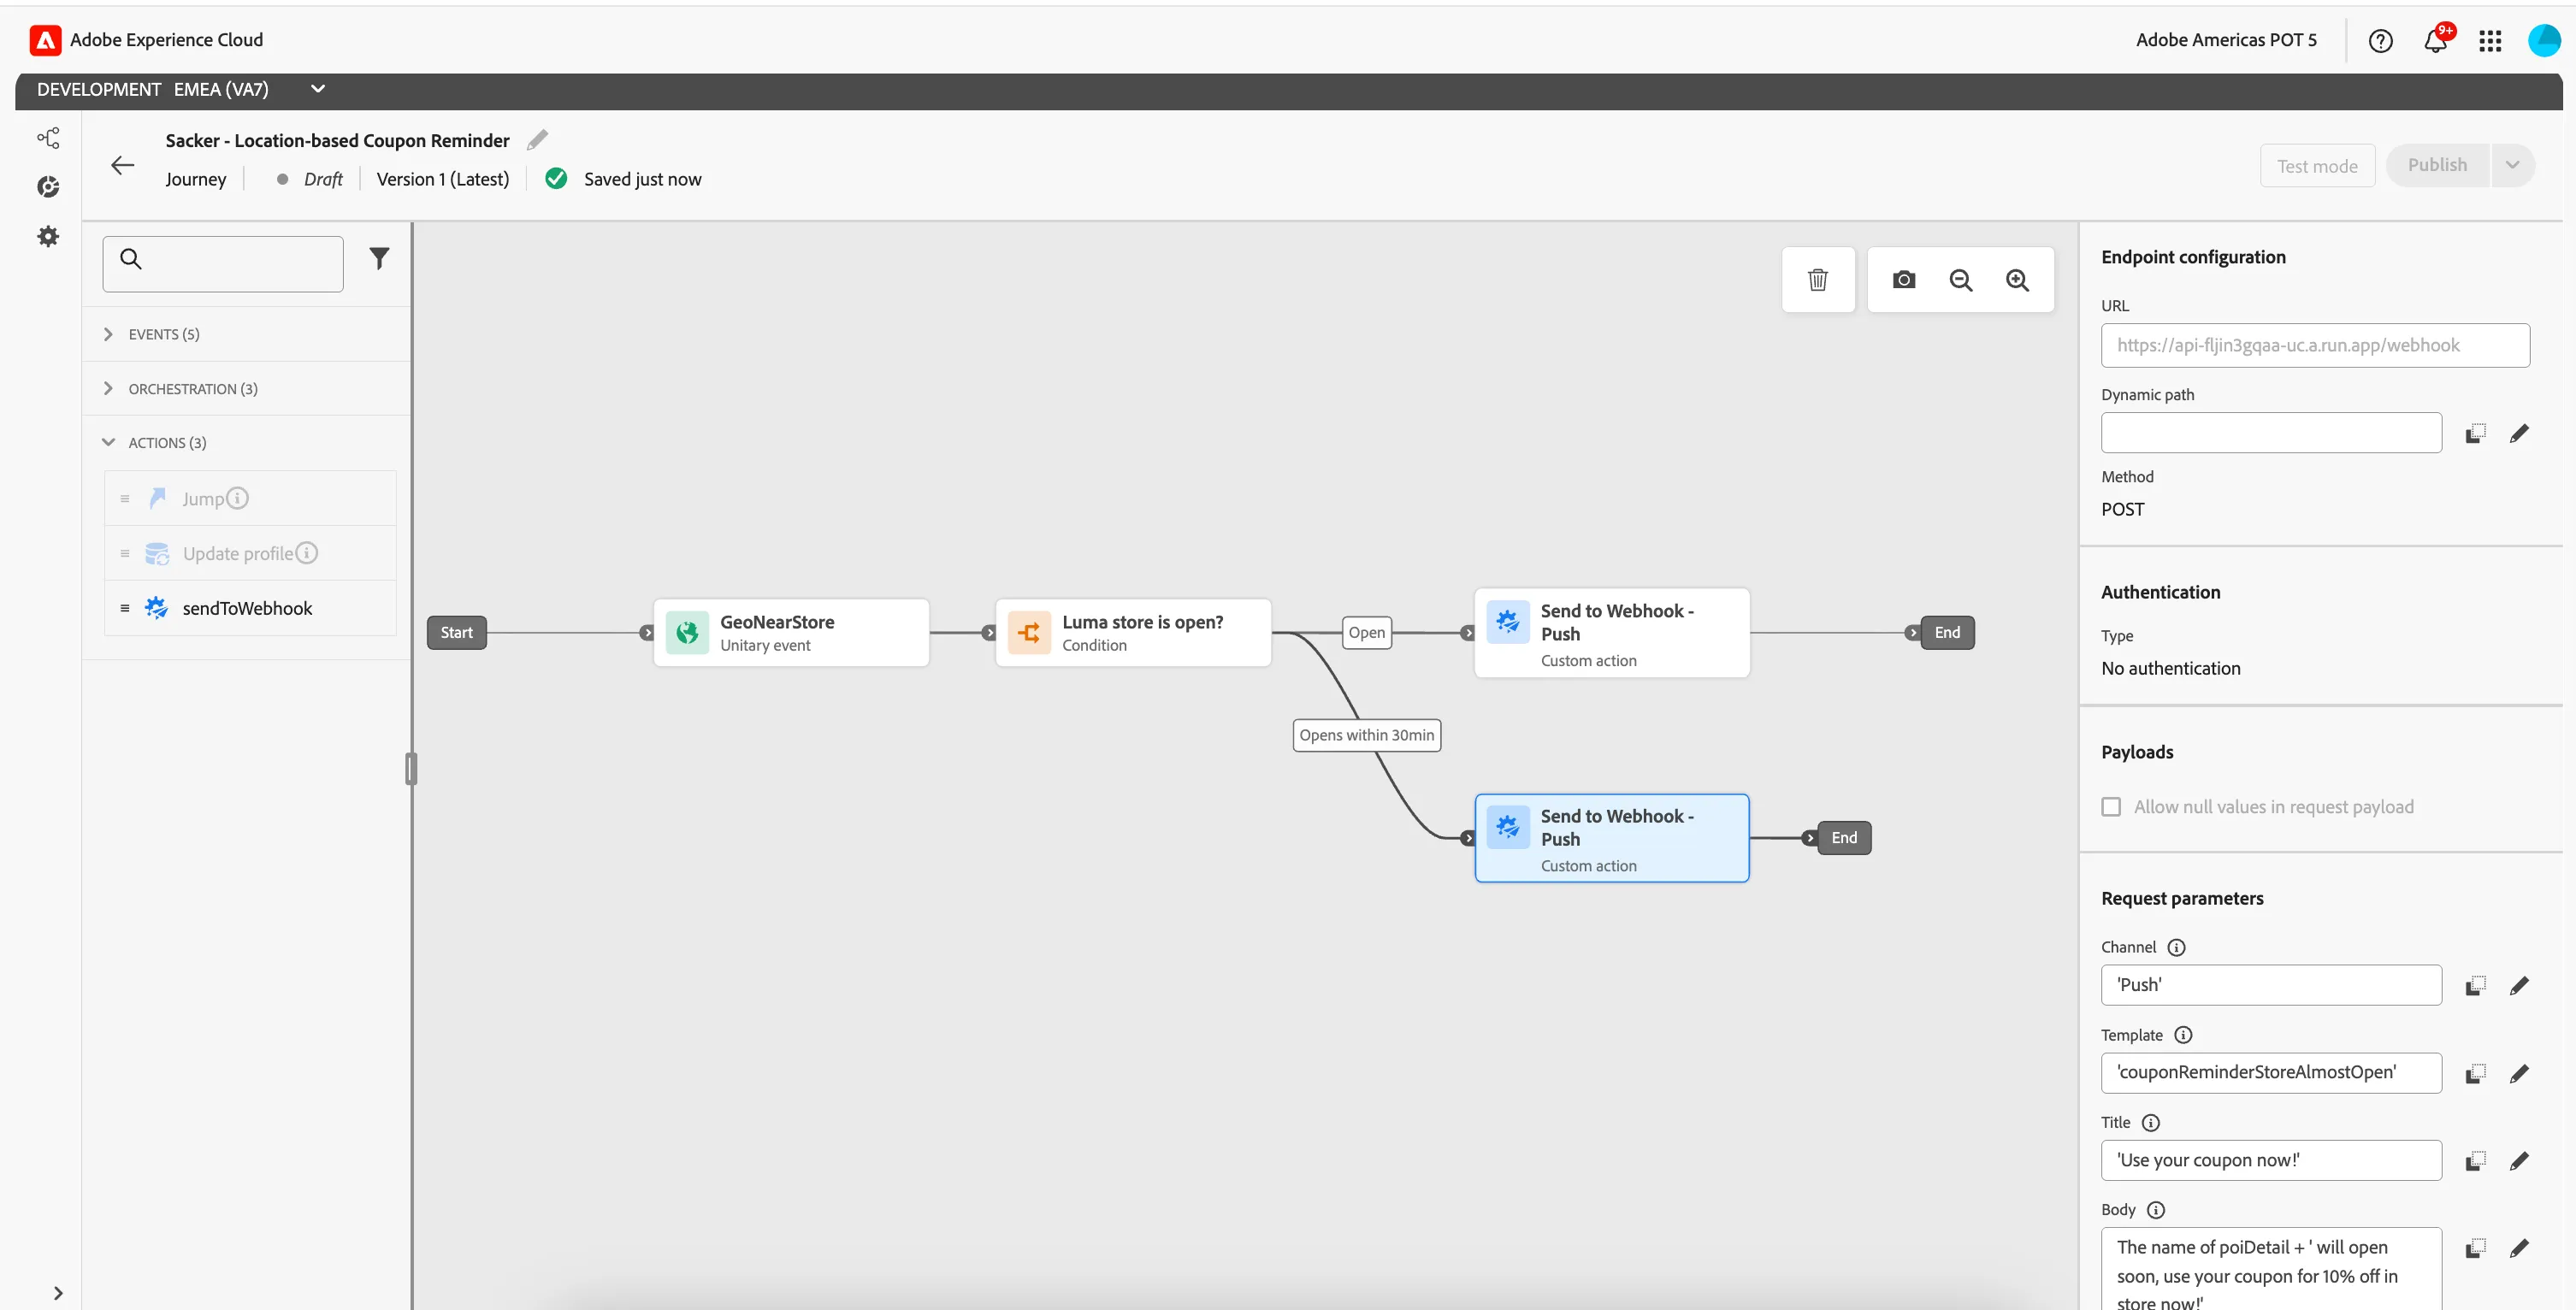Click the palette search field
The height and width of the screenshot is (1310, 2576).
(x=223, y=264)
